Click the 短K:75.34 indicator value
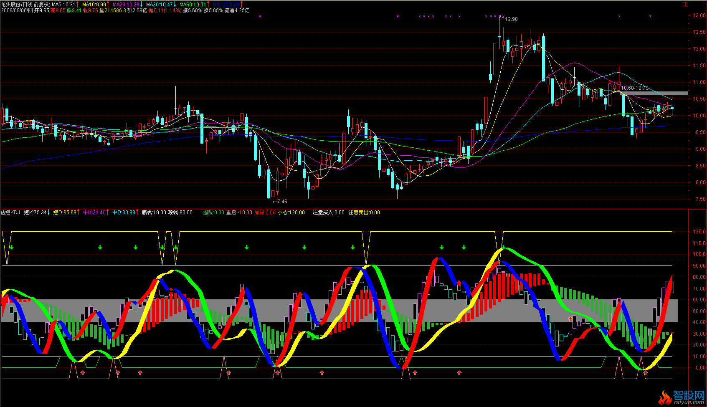The width and height of the screenshot is (707, 407). [x=35, y=212]
